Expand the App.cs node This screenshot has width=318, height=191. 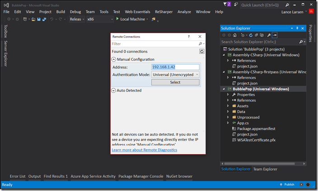click(228, 123)
